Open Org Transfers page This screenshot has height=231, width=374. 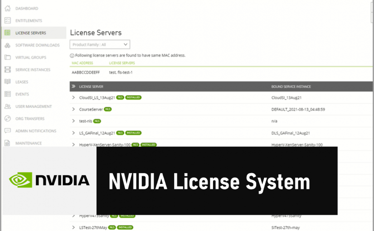pos(30,119)
